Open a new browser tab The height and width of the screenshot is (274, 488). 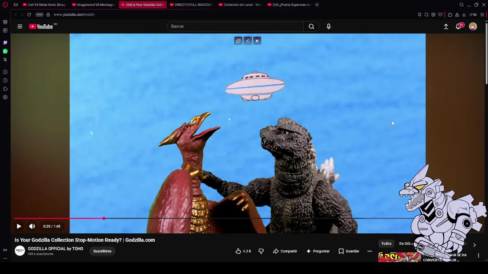point(317,5)
